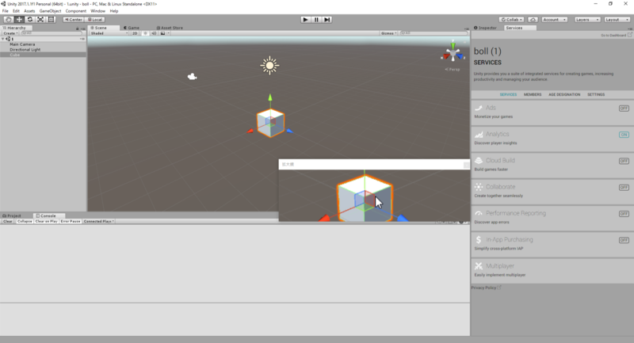Toggle Local/Global handle rotation
Screen dimensions: 634x343
coord(95,19)
